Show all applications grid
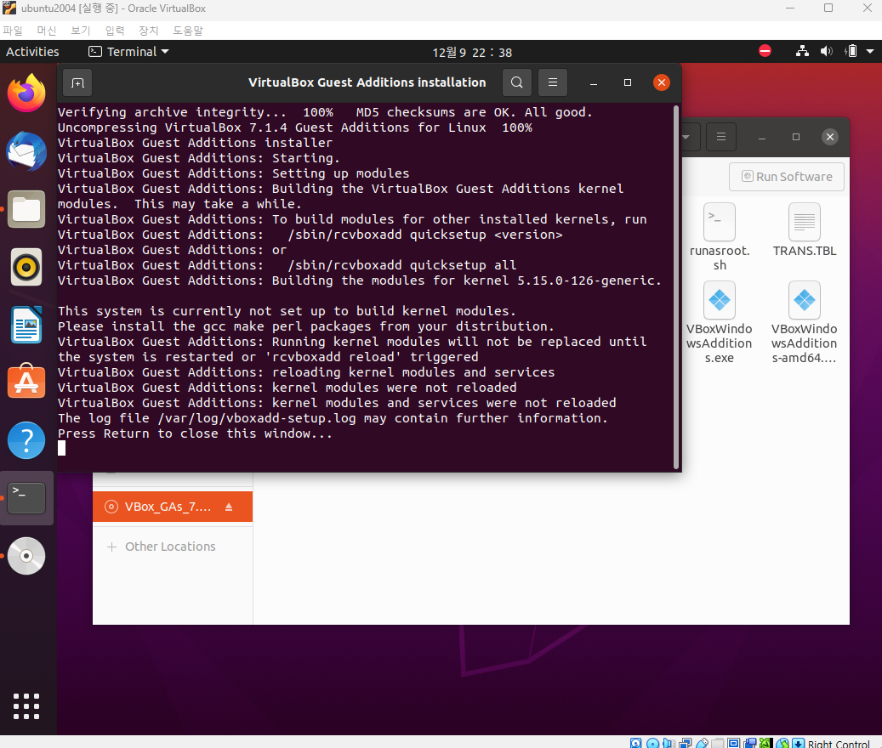 [x=26, y=705]
